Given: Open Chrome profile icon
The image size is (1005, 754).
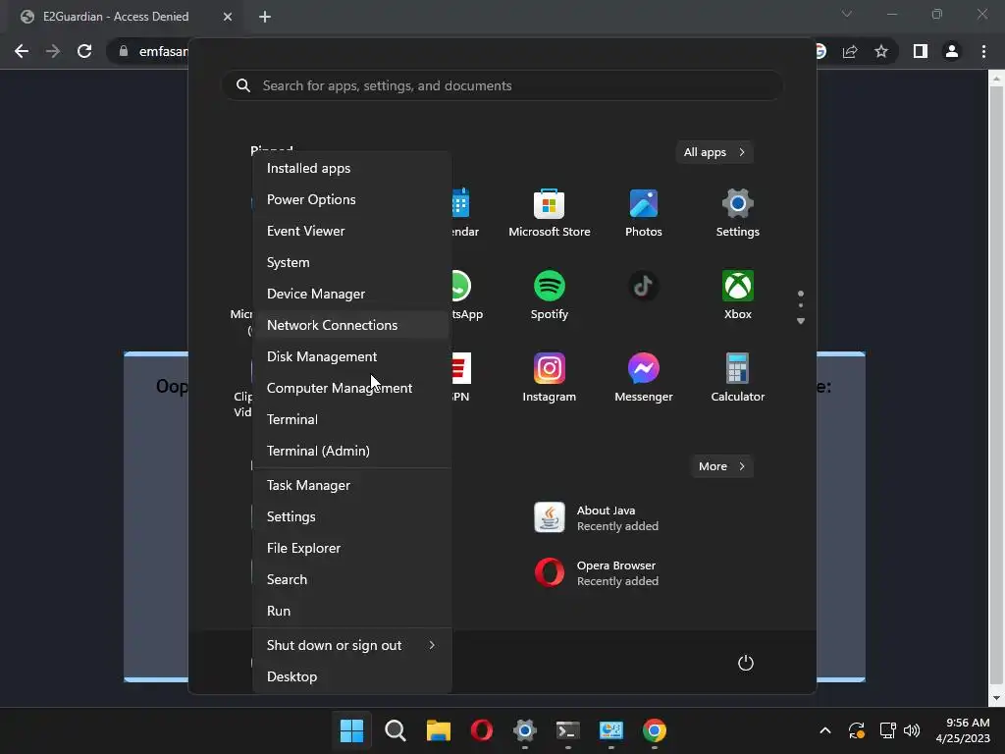Looking at the screenshot, I should pyautogui.click(x=952, y=51).
